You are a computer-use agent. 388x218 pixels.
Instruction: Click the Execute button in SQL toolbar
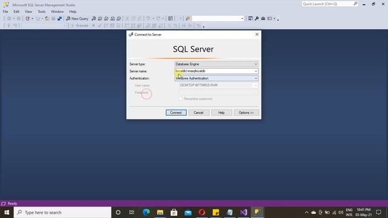79,25
